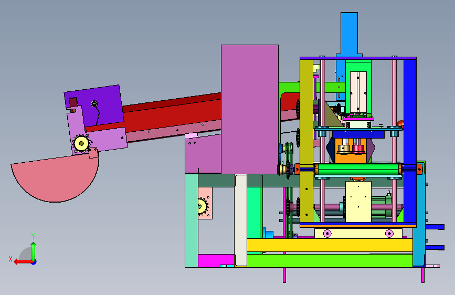The height and width of the screenshot is (295, 455).
Task: Select the sprocket on the salmon plate
Action: pos(203,206)
